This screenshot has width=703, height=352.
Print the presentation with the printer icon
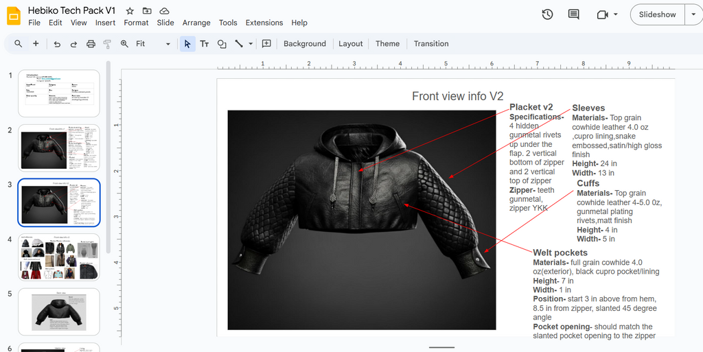pyautogui.click(x=91, y=44)
